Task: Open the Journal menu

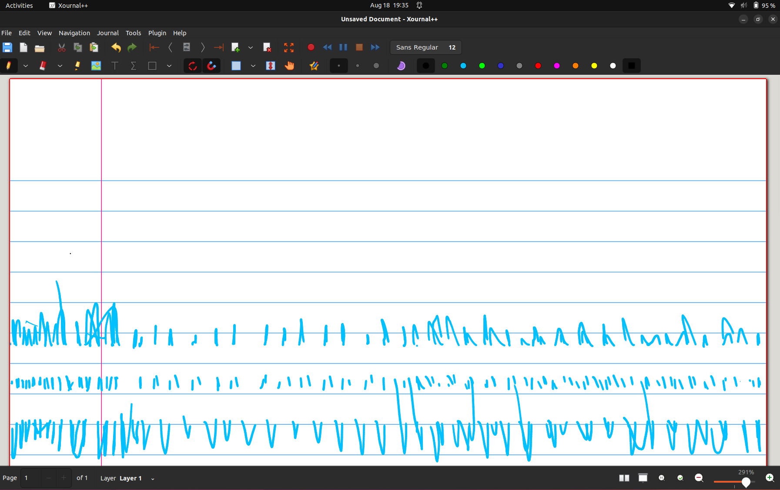Action: [108, 33]
